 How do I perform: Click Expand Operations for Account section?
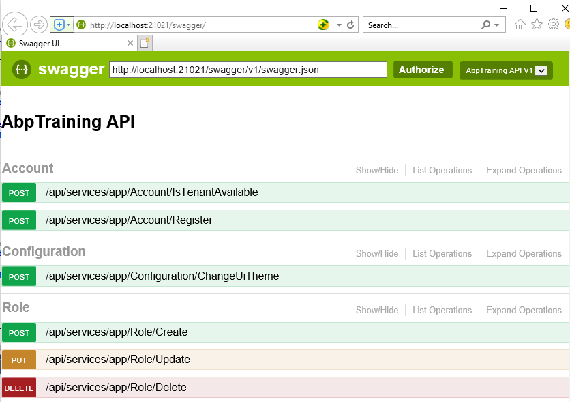pos(524,170)
